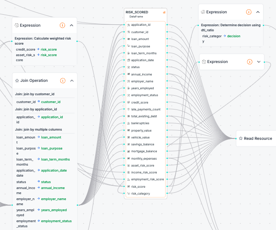Image resolution: width=276 pixels, height=230 pixels.
Task: Click the risk_score number type icon in RISK_SCORED
Action: coord(128,187)
